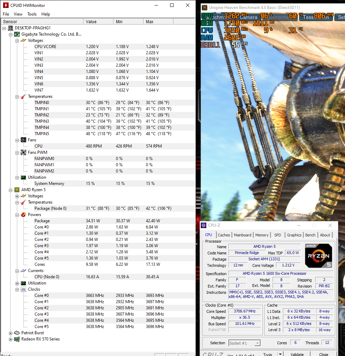Click the Fans PWM icon
Viewport: 345px width, 356px height.
(23, 152)
